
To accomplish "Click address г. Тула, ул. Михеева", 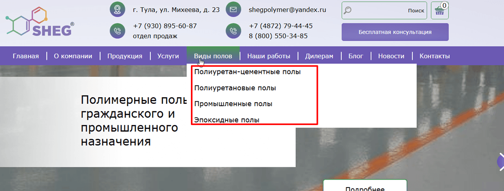I will [176, 10].
